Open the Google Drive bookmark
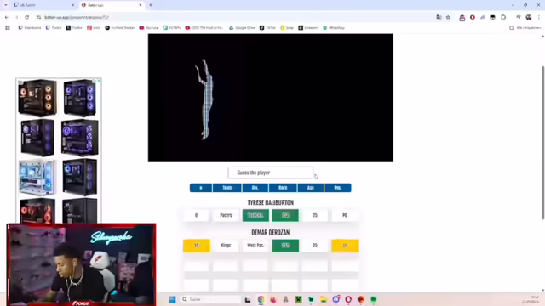Viewport: 545px width, 306px height. tap(242, 28)
